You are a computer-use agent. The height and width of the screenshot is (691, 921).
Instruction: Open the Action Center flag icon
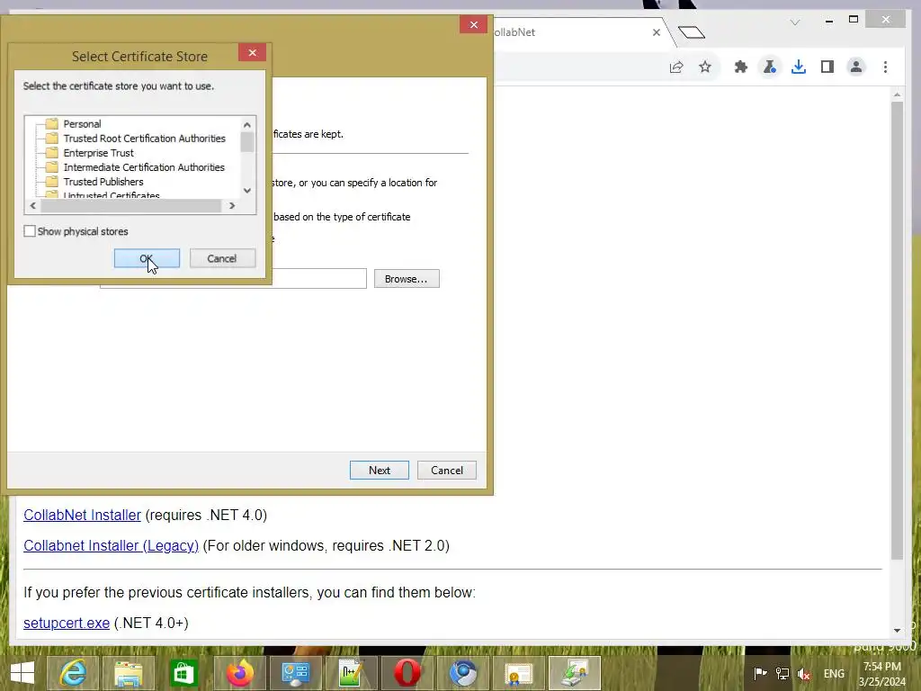760,673
